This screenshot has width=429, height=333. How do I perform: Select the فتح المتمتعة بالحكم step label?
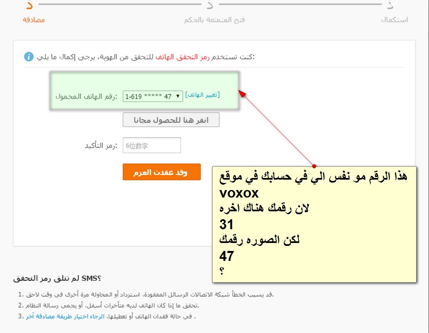[214, 20]
